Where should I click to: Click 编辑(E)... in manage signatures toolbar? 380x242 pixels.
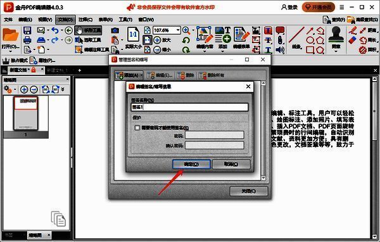point(160,75)
